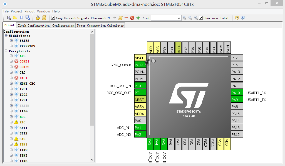Screen dimensions: 285x166
Task: Expand the SPI1 peripheral node
Action: click(x=11, y=128)
